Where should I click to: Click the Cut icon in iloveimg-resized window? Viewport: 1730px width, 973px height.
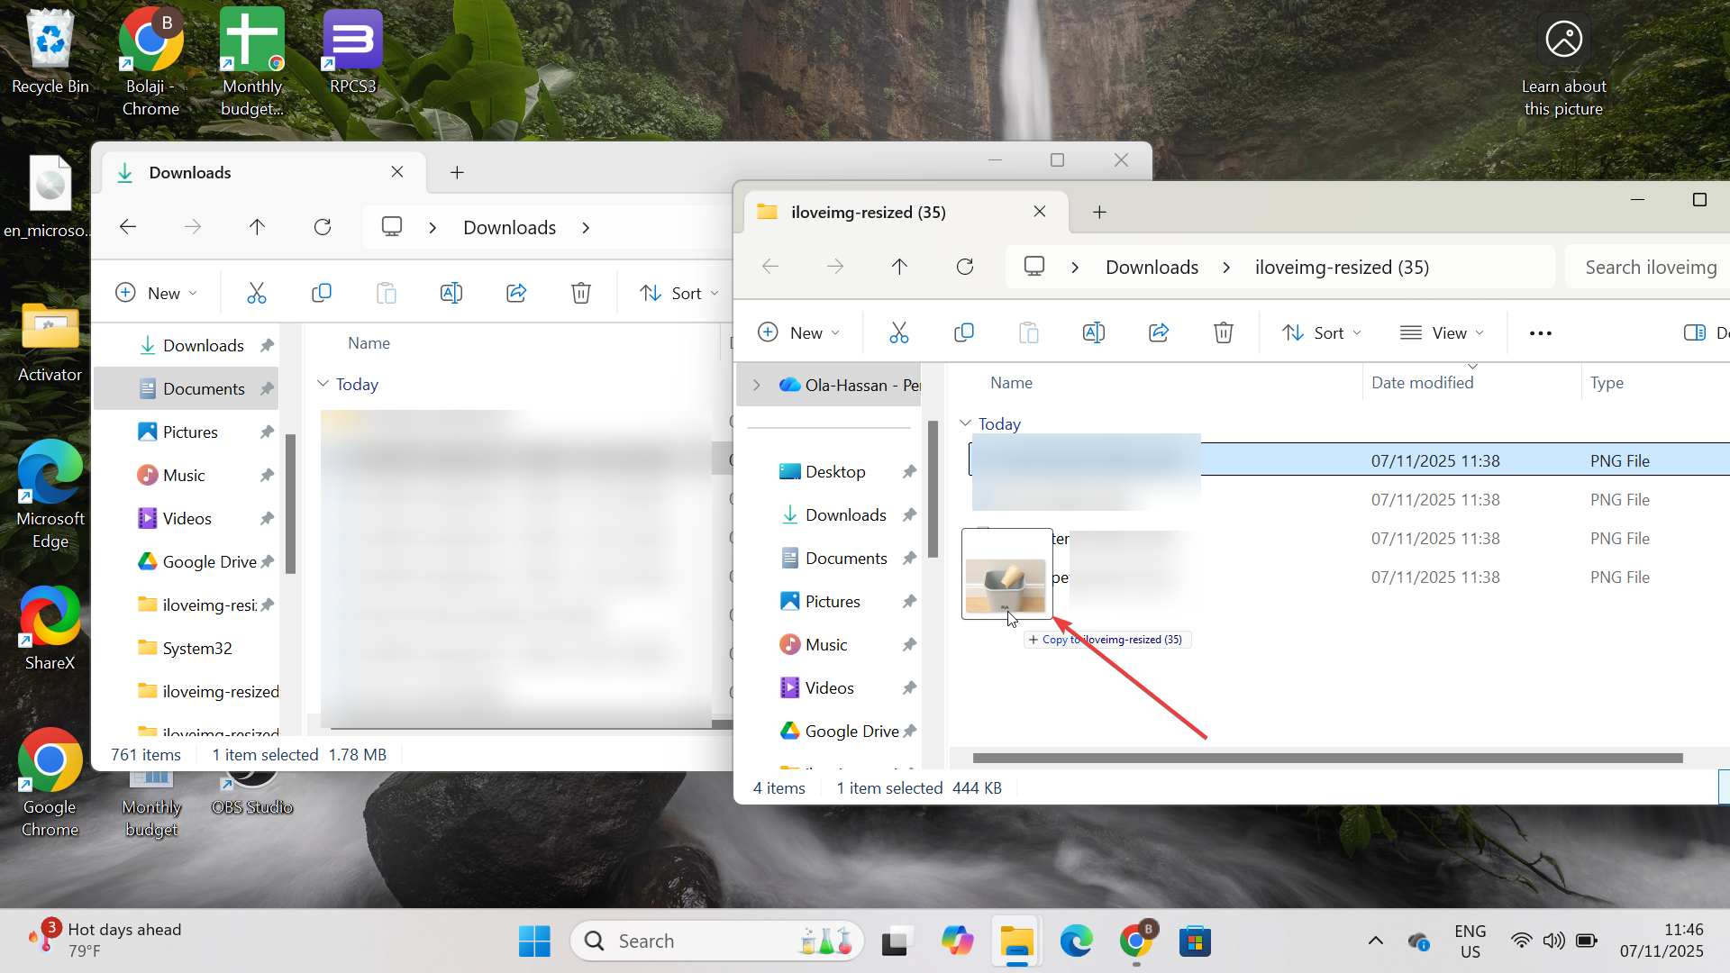(x=898, y=332)
